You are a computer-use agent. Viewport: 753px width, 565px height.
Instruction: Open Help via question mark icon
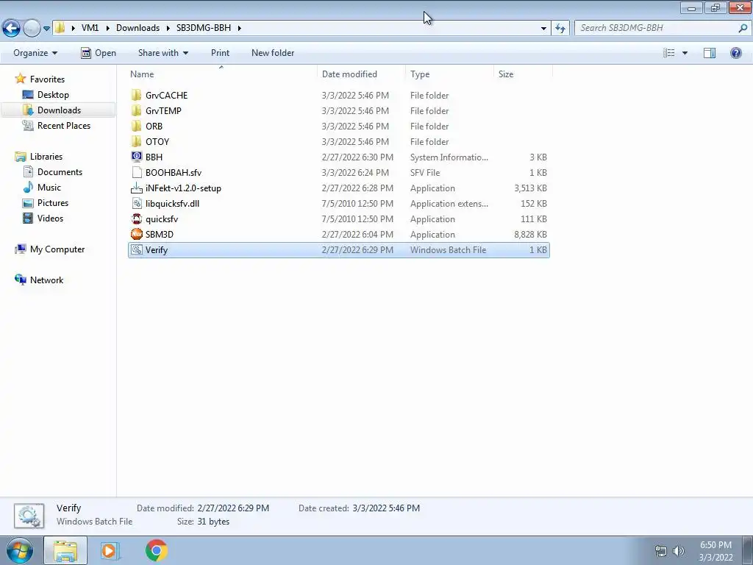point(735,53)
